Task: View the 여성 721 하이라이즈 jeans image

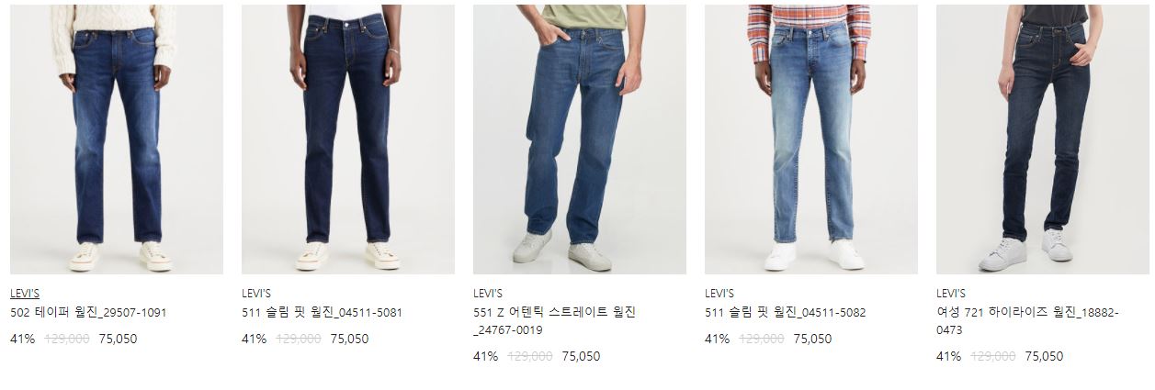Action: tap(1043, 139)
